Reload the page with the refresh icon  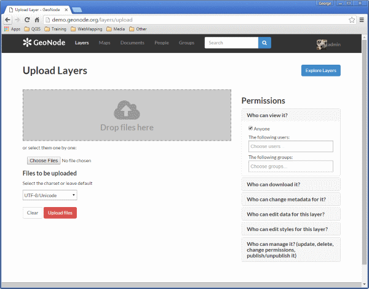(x=27, y=20)
